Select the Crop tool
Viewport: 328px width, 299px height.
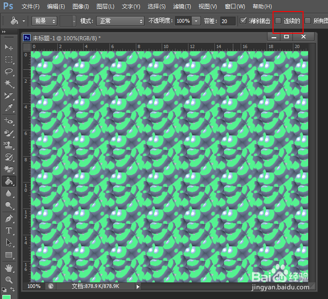tap(9, 96)
